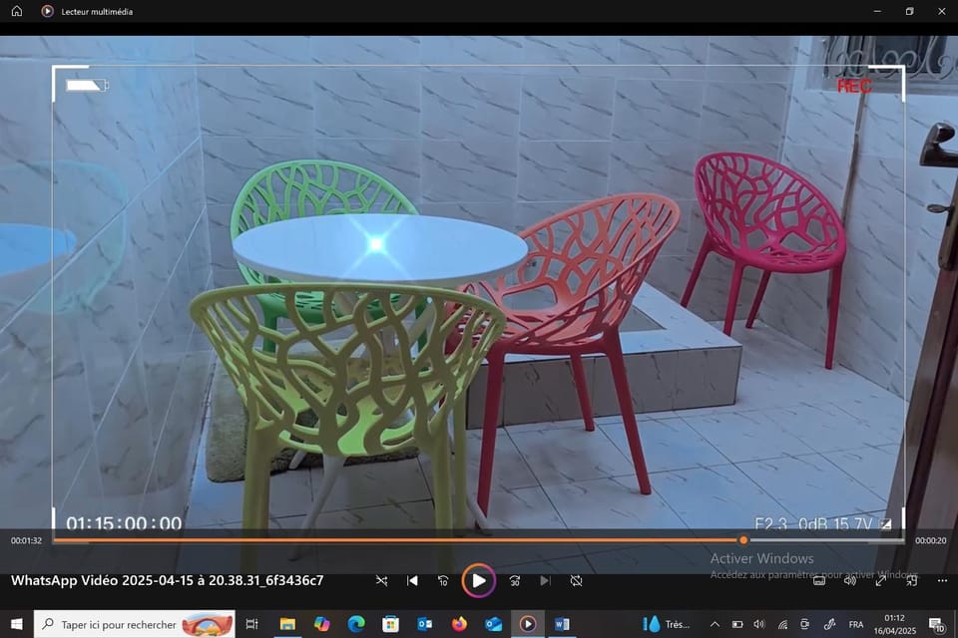The height and width of the screenshot is (638, 958).
Task: Click the Play button
Action: point(478,580)
